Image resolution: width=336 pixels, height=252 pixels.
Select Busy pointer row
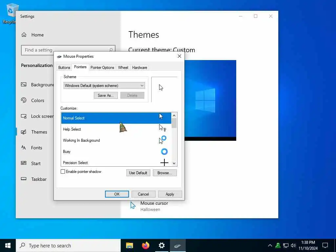pyautogui.click(x=116, y=152)
